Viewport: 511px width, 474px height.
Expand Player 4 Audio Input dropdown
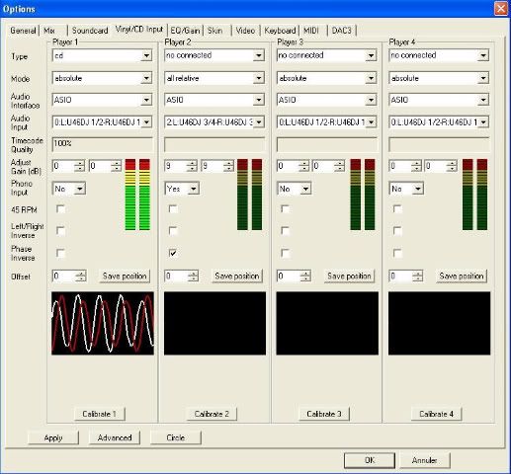(x=439, y=122)
